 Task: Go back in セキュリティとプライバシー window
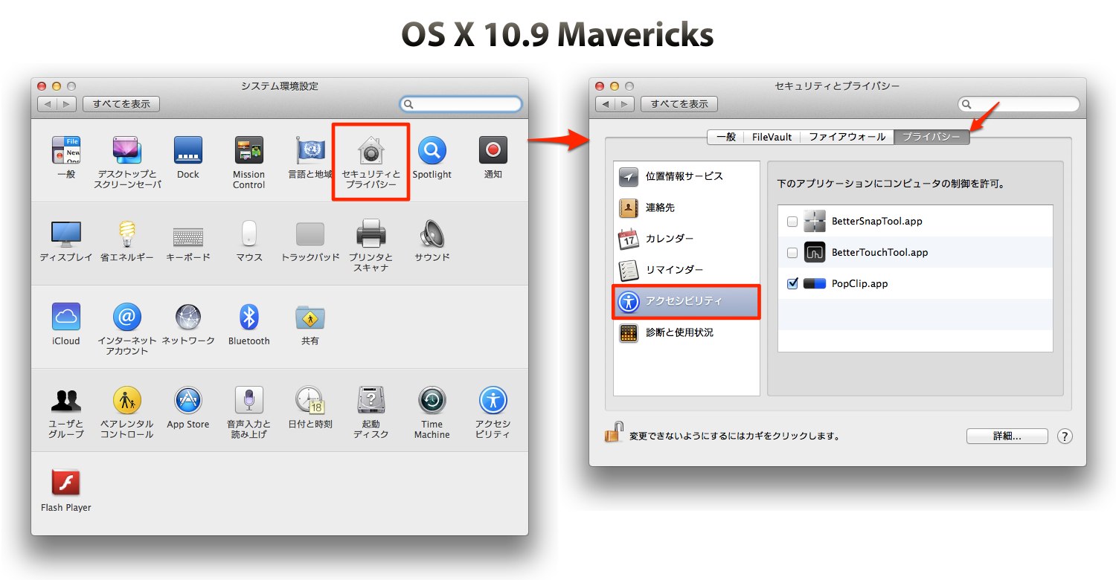coord(606,104)
